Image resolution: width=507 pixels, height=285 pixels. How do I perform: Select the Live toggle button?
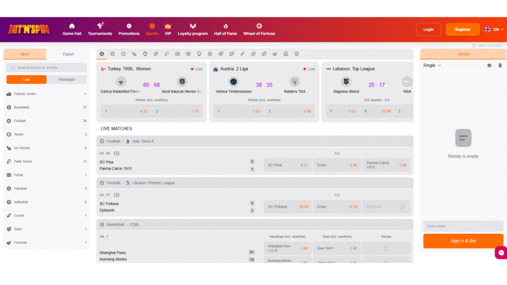27,80
